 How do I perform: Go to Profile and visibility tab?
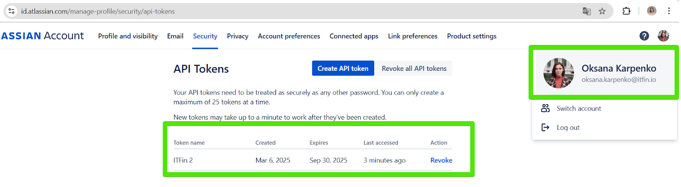tap(128, 36)
